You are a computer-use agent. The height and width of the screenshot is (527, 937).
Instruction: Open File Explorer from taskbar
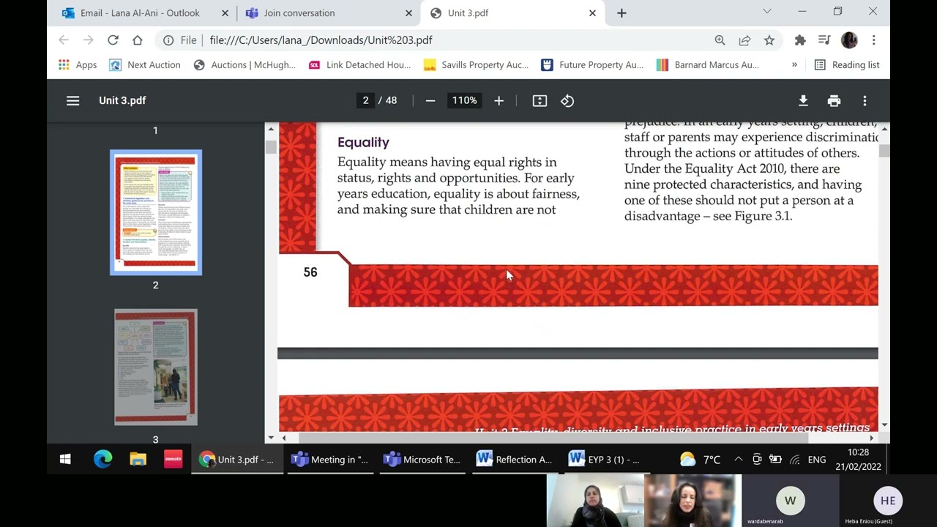point(138,460)
